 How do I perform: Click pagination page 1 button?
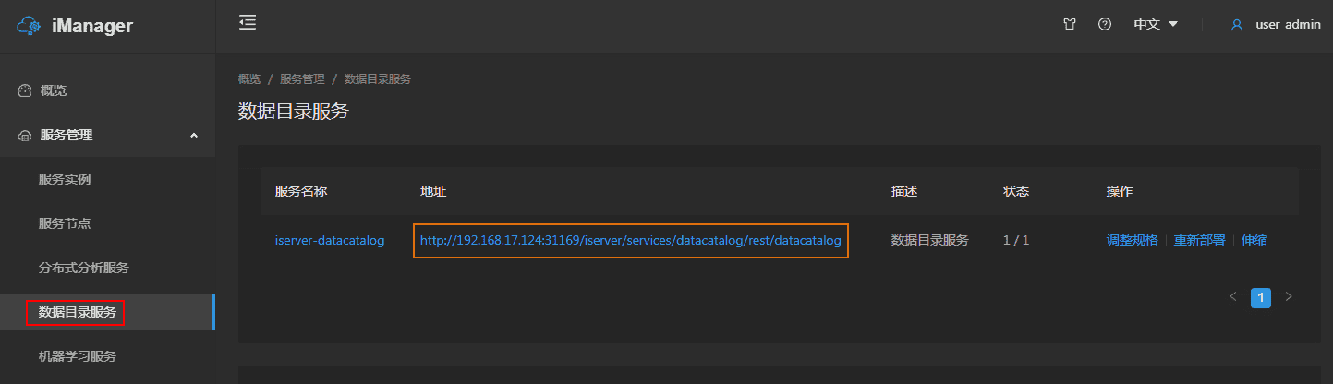point(1261,297)
